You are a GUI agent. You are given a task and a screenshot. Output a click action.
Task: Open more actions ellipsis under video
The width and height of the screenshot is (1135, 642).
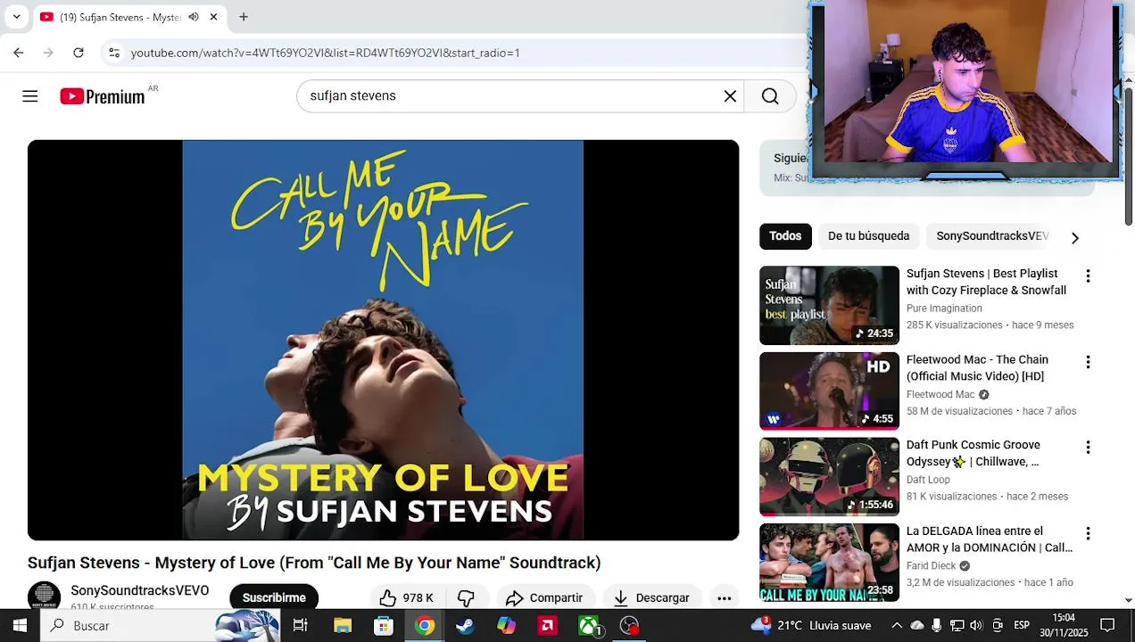point(725,597)
